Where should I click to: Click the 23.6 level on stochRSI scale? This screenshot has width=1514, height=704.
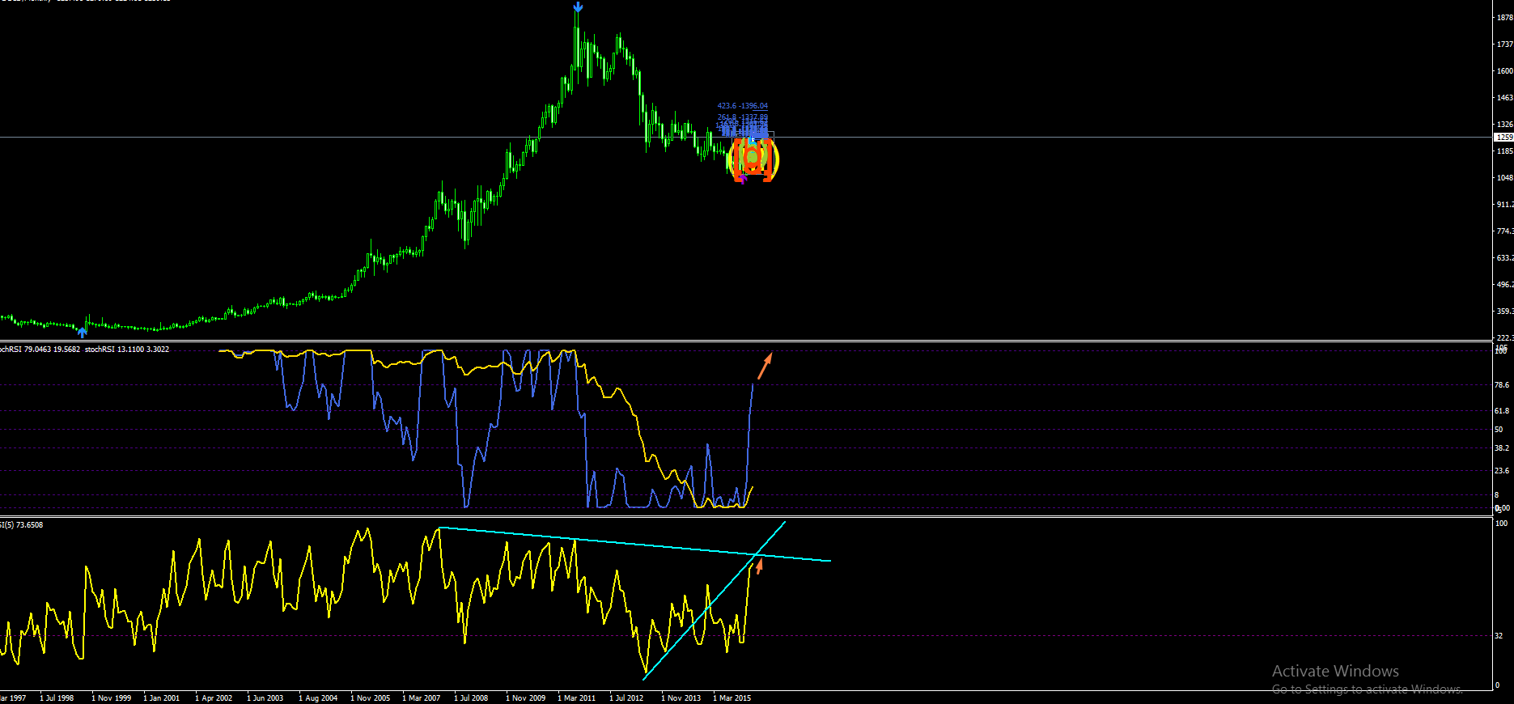[1502, 471]
